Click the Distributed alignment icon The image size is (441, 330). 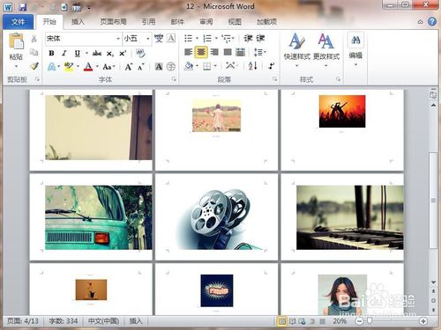[x=241, y=52]
